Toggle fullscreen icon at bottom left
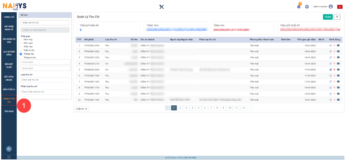 click(9, 157)
